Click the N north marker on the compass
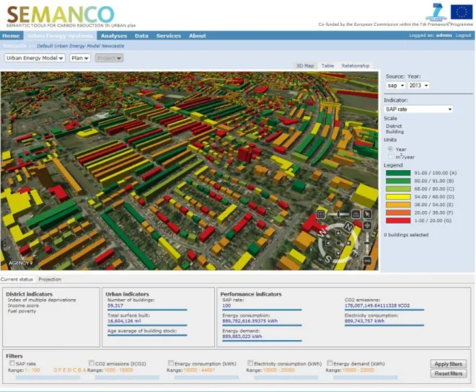The width and height of the screenshot is (476, 392). [348, 227]
